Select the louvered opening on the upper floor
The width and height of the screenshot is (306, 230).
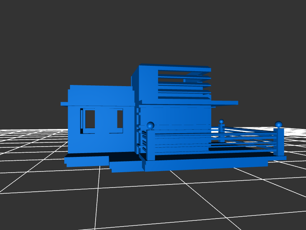coord(184,84)
